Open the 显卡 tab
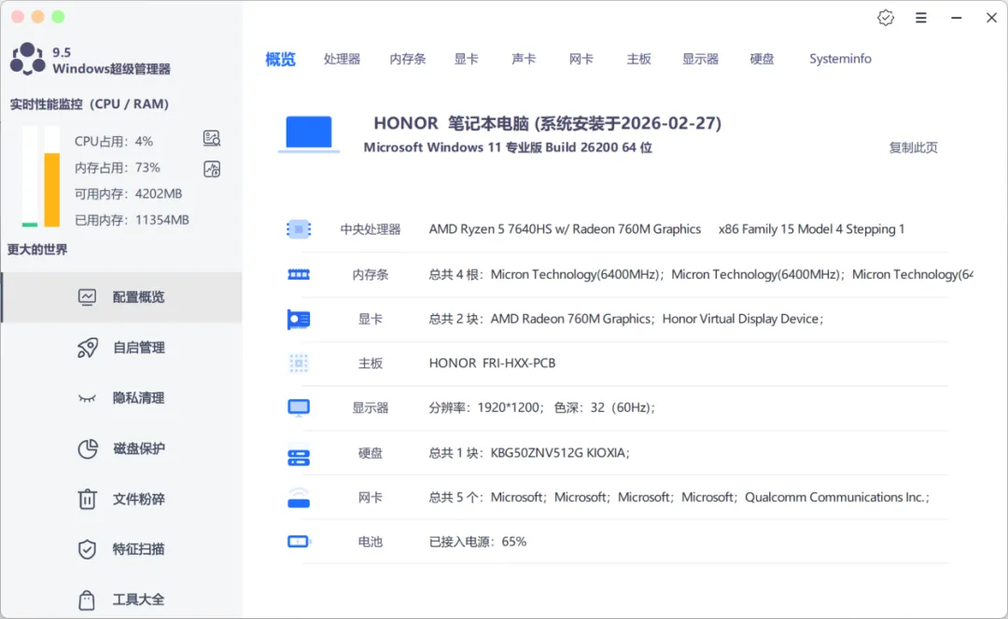 (x=466, y=59)
